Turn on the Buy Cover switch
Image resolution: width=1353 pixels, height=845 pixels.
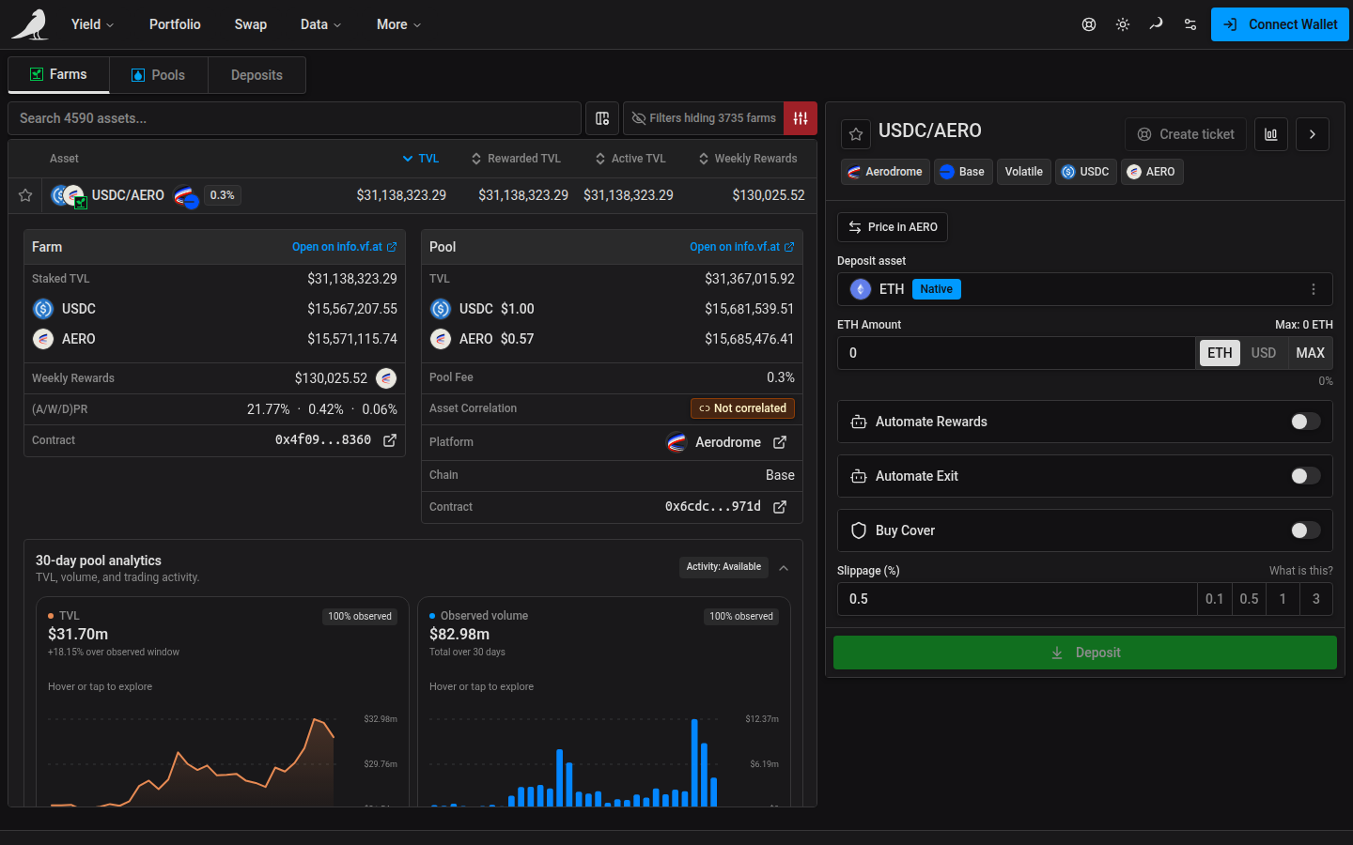tap(1305, 530)
